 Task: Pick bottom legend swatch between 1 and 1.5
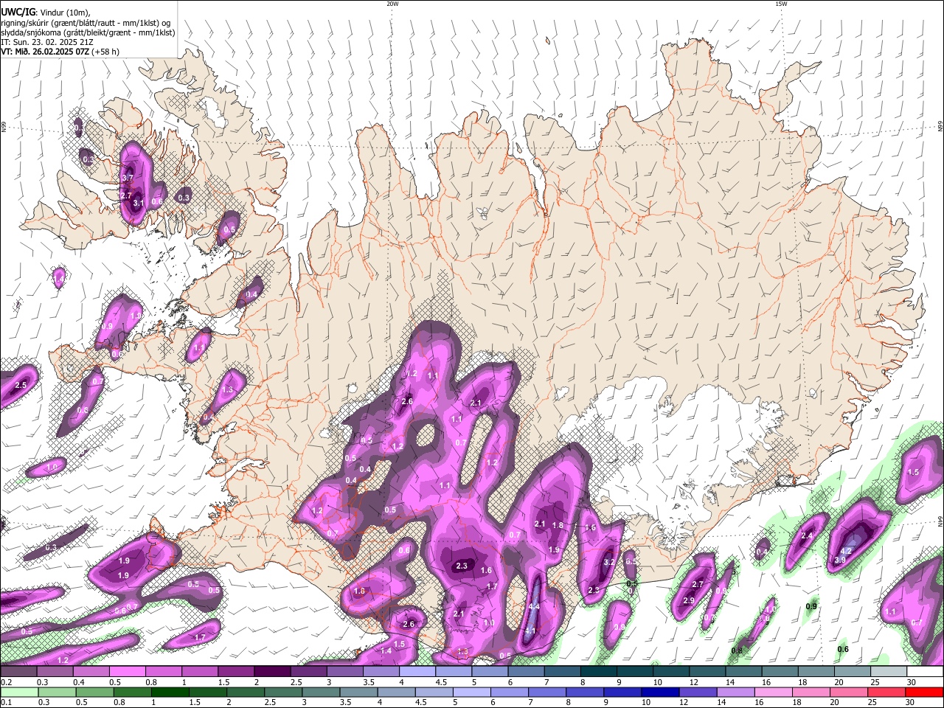[x=170, y=692]
